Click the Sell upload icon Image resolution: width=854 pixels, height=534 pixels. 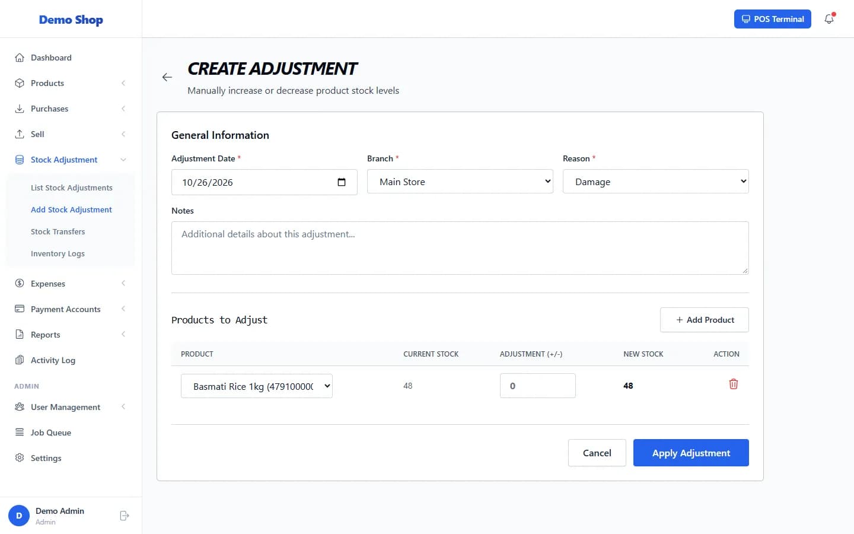(x=20, y=134)
